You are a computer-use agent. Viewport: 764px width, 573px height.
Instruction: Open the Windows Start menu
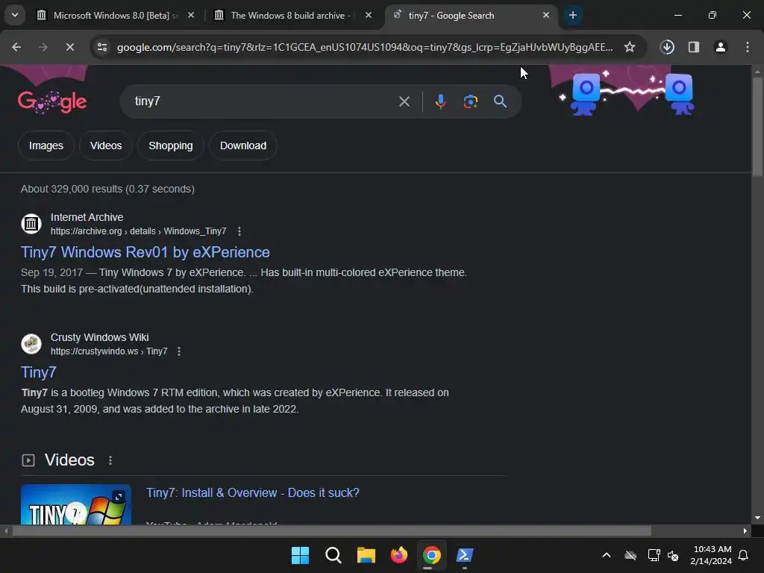[x=300, y=555]
